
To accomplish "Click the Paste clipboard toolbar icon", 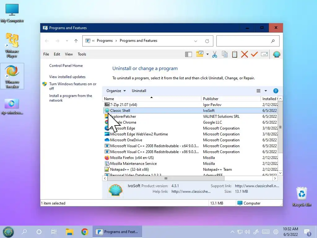I will (x=235, y=54).
